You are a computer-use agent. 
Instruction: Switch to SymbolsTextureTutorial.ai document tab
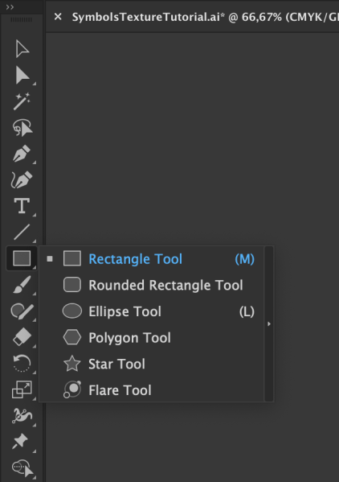pos(205,17)
